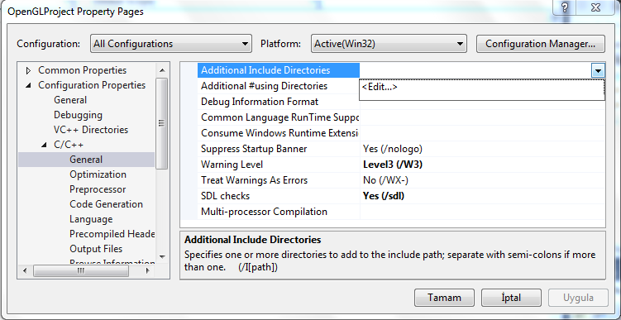The image size is (621, 320).
Task: Select the C/C++ tree item
Action: pyautogui.click(x=69, y=145)
